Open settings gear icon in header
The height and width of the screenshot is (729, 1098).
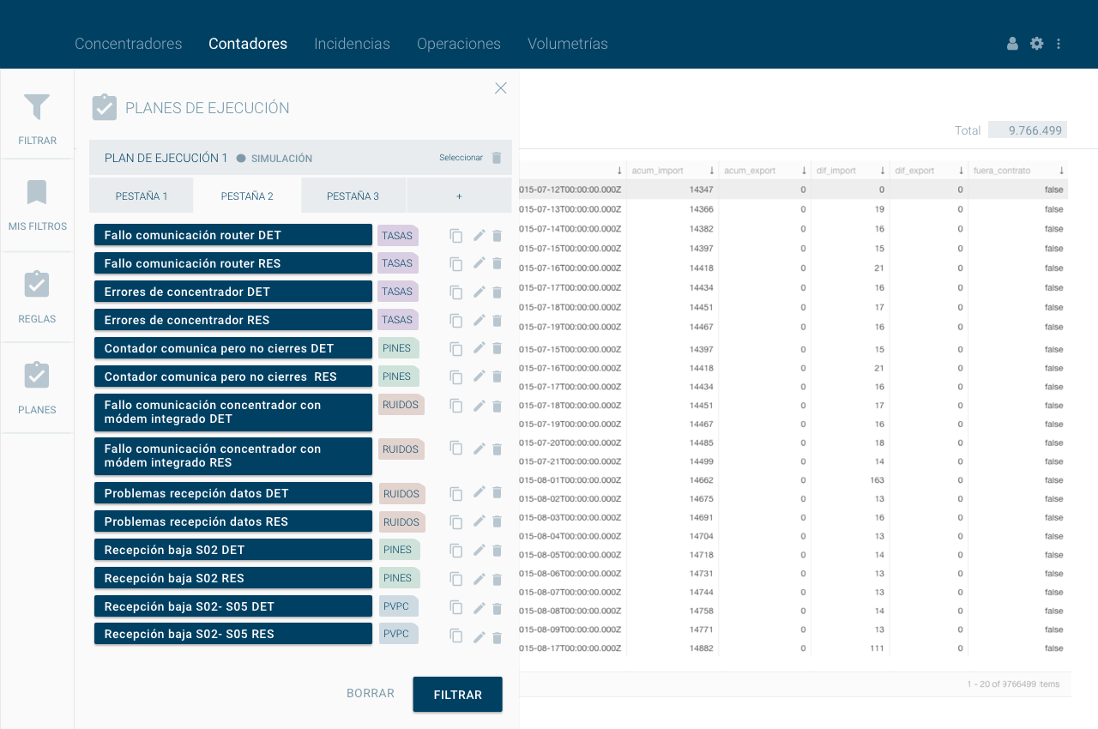tap(1036, 44)
